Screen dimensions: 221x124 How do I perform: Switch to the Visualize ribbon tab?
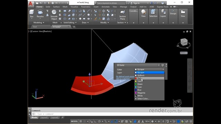[x=74, y=7]
